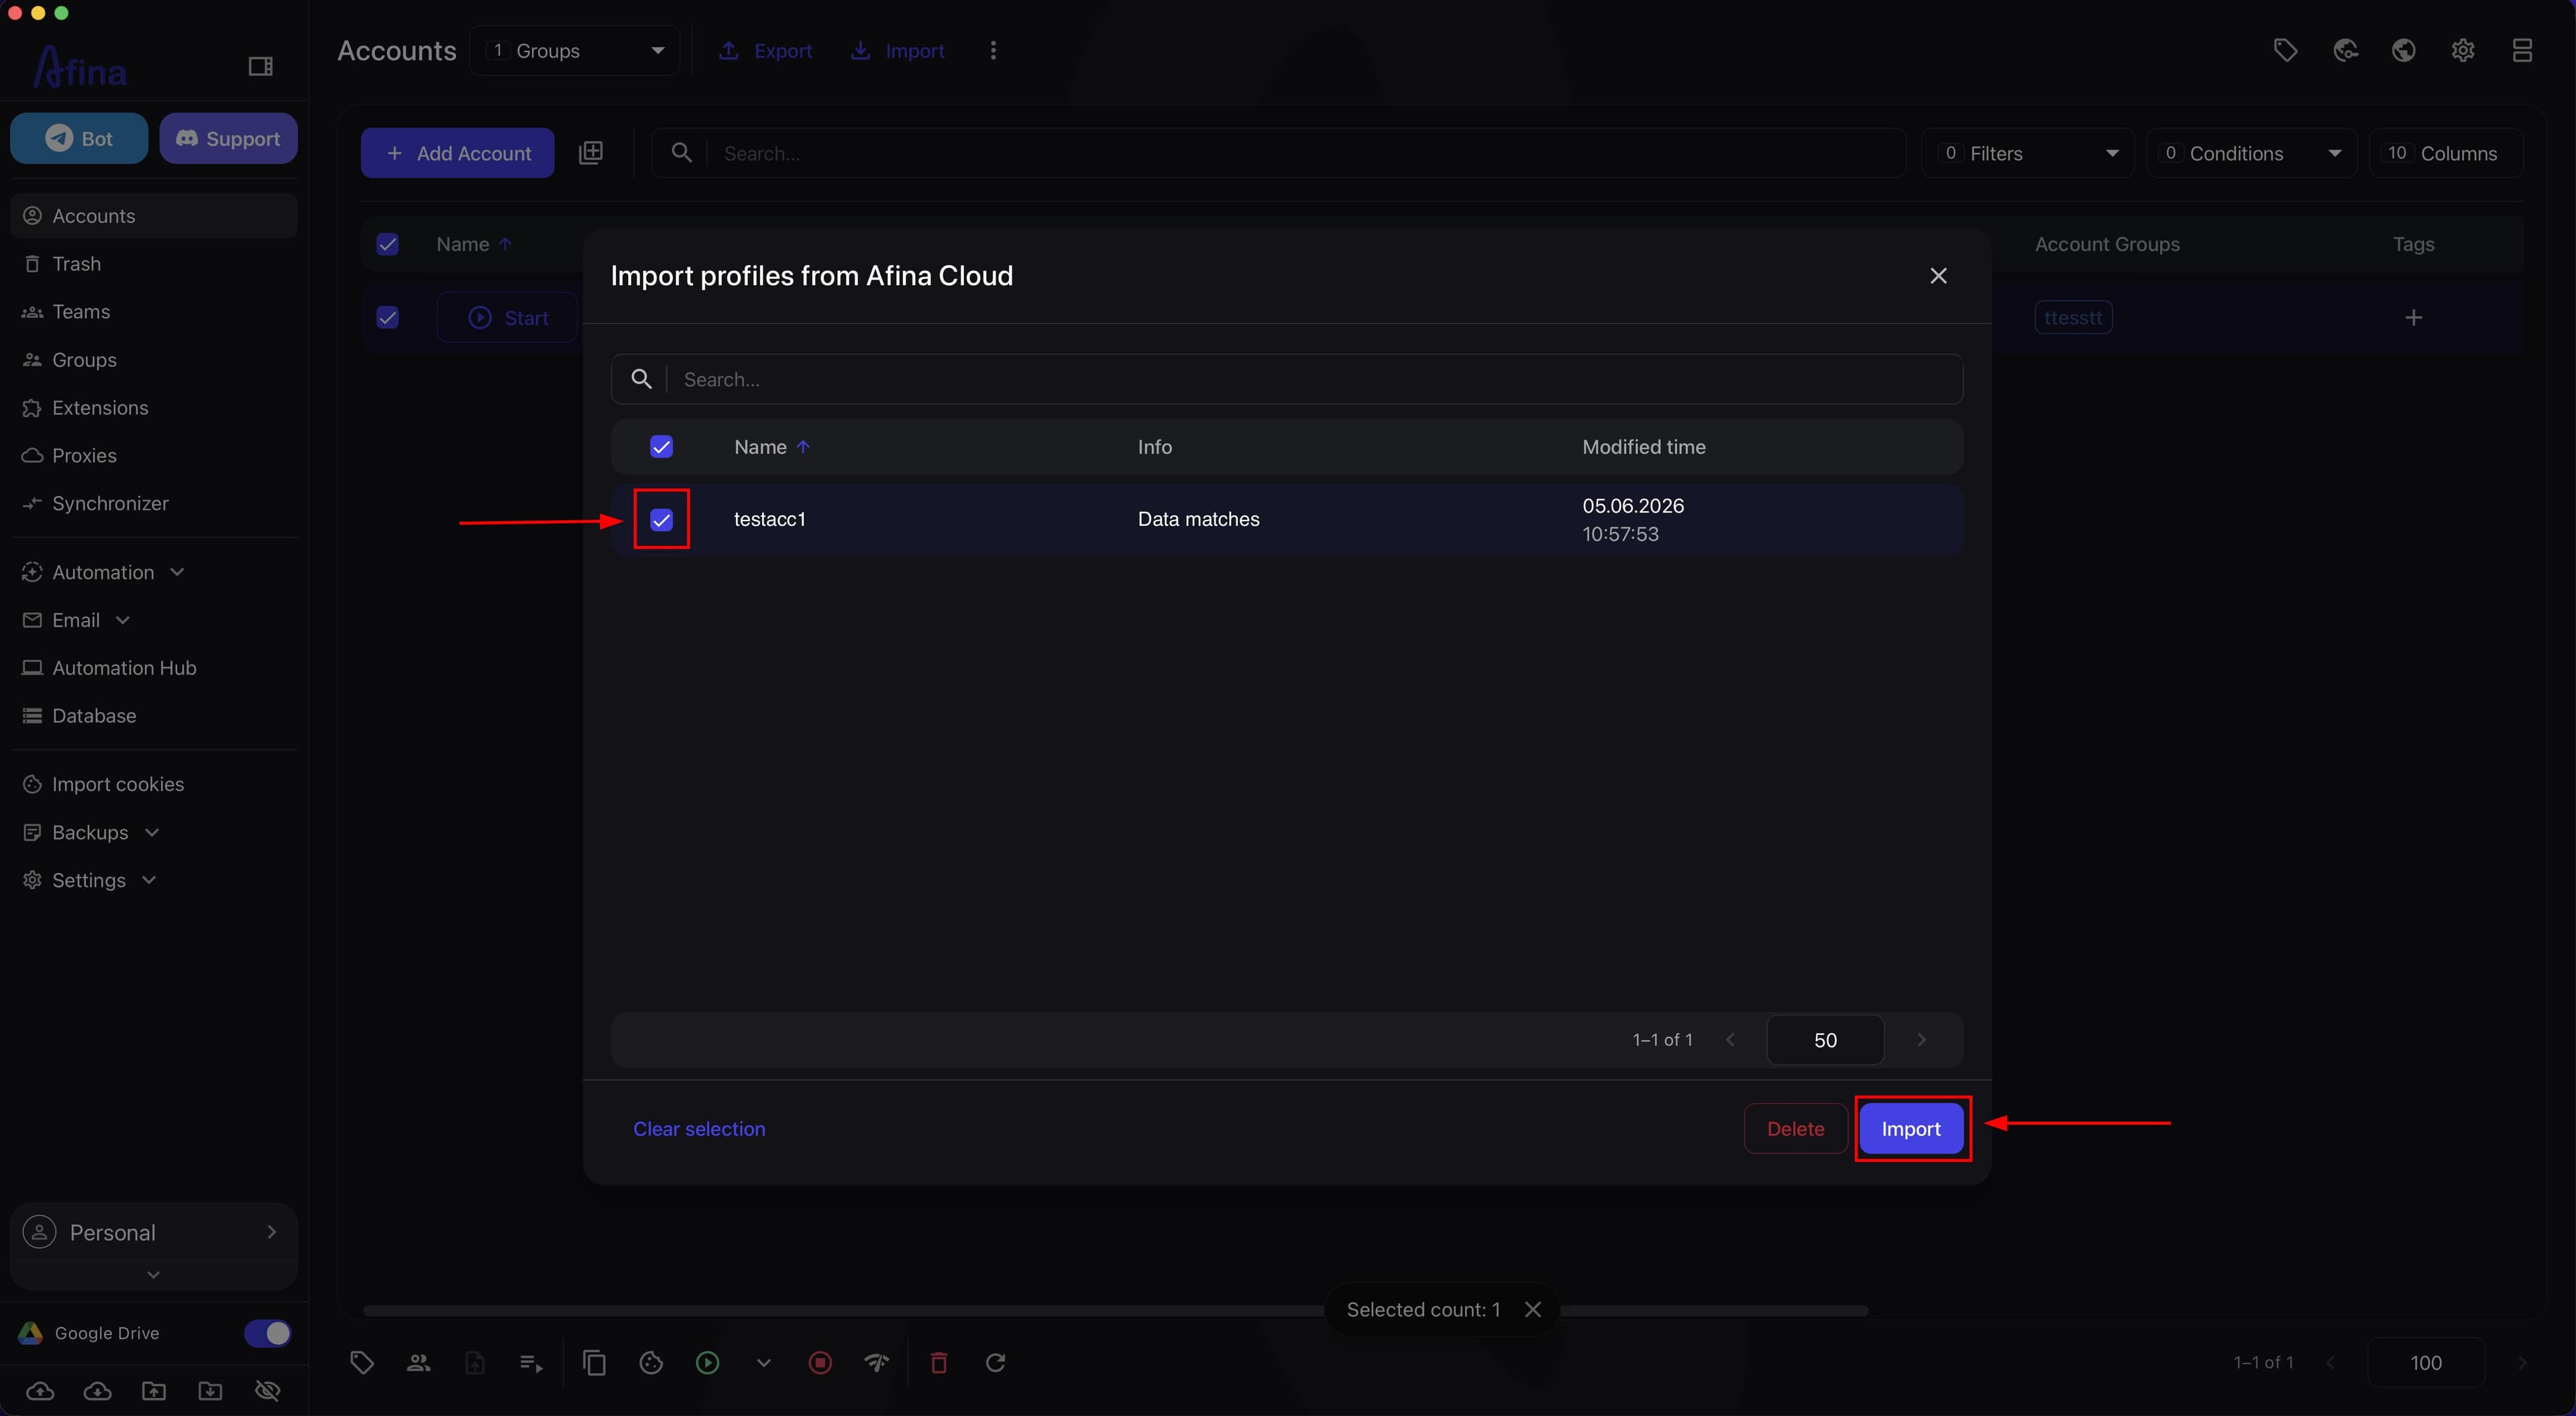The height and width of the screenshot is (1416, 2576).
Task: Open the Conditions dropdown
Action: (x=2251, y=153)
